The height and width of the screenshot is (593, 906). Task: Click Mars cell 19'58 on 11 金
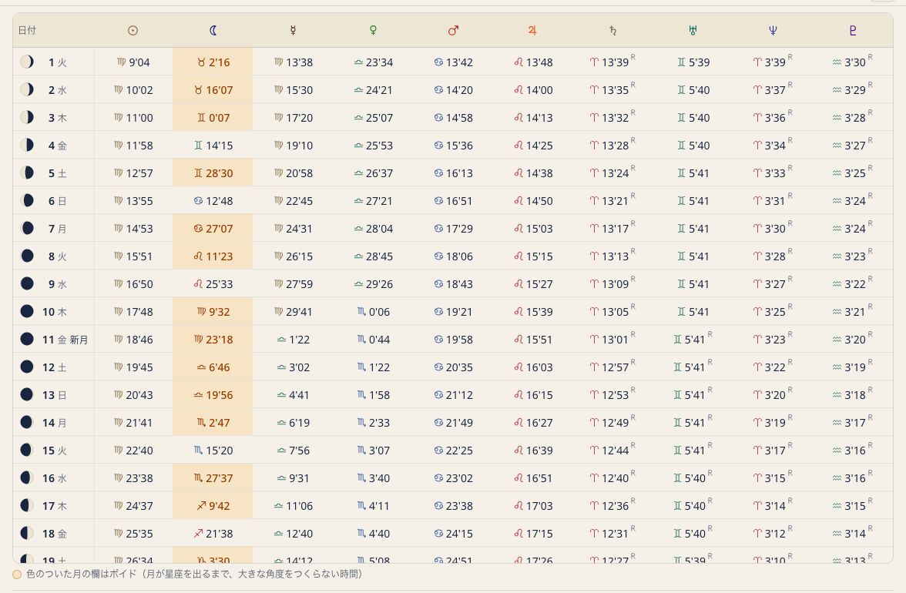(453, 340)
